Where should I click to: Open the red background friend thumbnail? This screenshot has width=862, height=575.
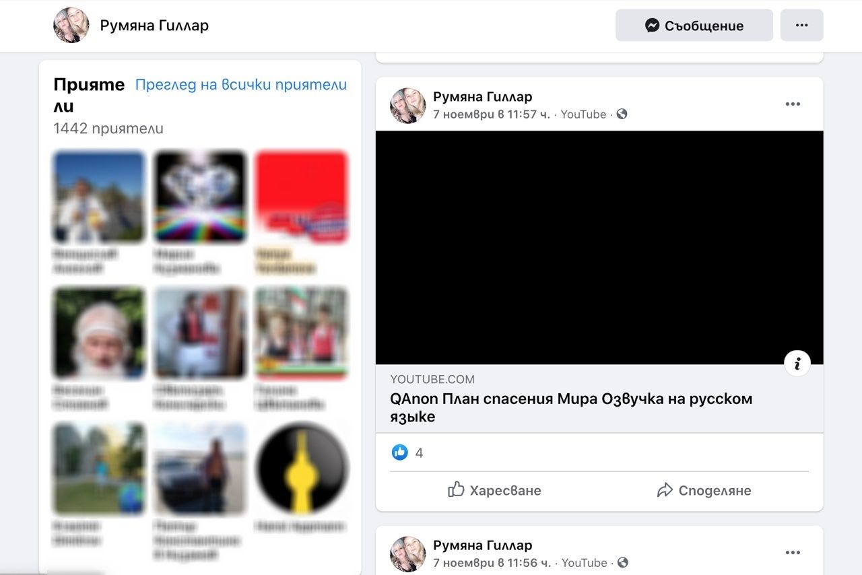click(x=301, y=197)
